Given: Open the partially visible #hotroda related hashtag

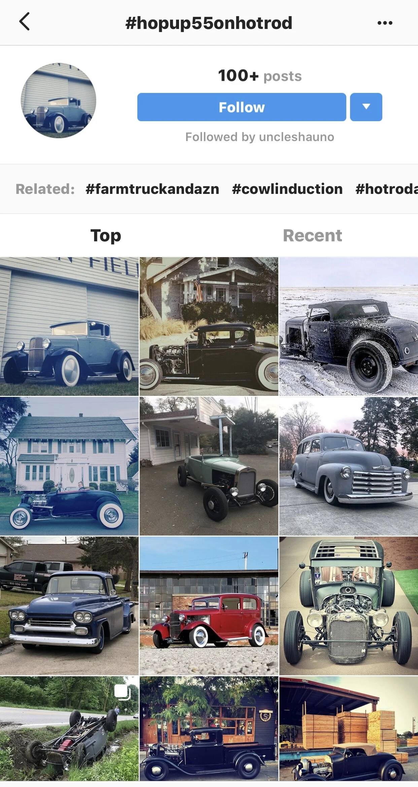Looking at the screenshot, I should tap(387, 189).
